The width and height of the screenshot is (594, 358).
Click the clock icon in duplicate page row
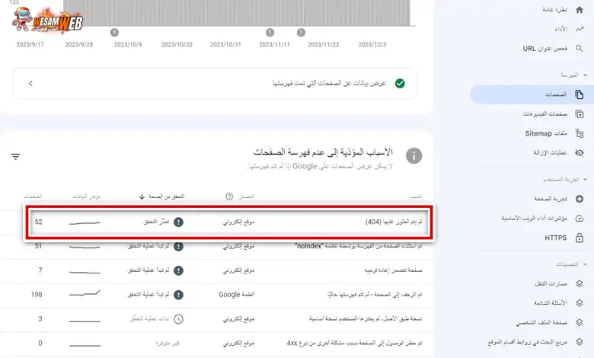(178, 319)
